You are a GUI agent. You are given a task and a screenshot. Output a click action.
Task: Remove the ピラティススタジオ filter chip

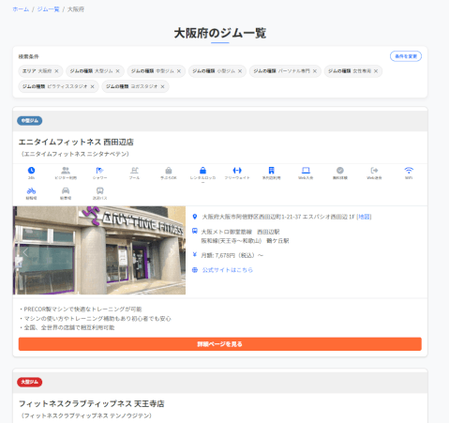(x=92, y=86)
